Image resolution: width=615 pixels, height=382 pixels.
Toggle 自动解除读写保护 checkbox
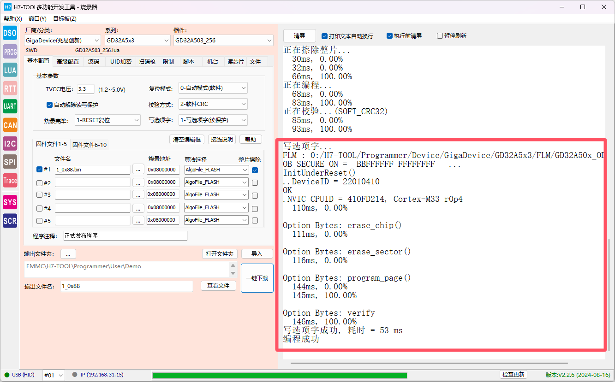tap(50, 105)
